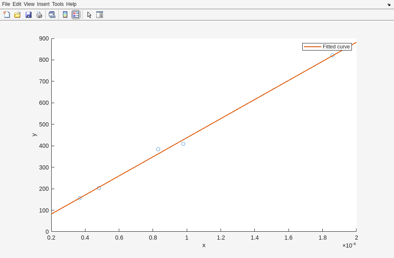
Task: Toggle the Insert Legend toolbar button
Action: point(75,15)
